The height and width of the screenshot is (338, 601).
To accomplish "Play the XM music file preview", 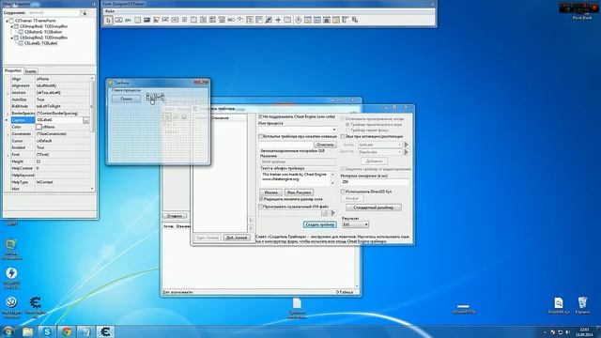I will click(333, 213).
